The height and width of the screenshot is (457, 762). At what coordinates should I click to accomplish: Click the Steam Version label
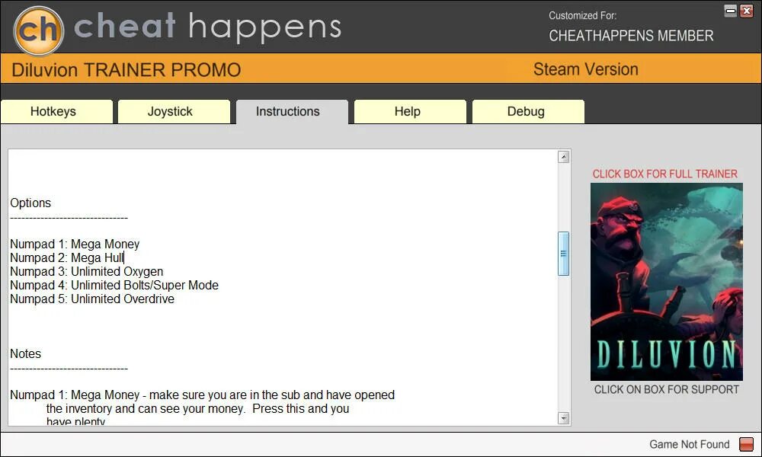[x=585, y=69]
